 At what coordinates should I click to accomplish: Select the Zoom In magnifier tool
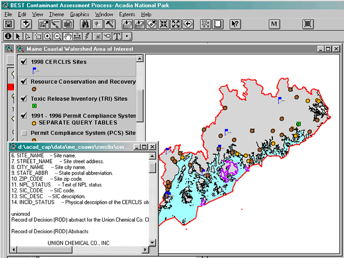click(x=48, y=36)
